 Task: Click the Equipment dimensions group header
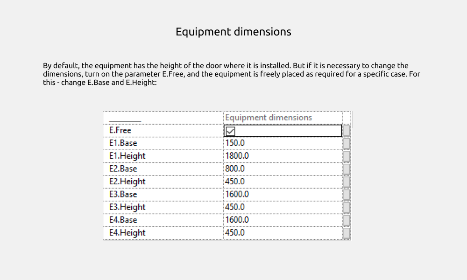pyautogui.click(x=269, y=118)
